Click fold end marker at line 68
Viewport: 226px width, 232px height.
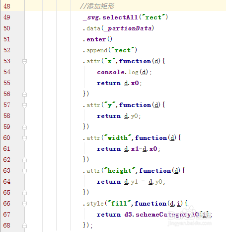[x=24, y=226]
